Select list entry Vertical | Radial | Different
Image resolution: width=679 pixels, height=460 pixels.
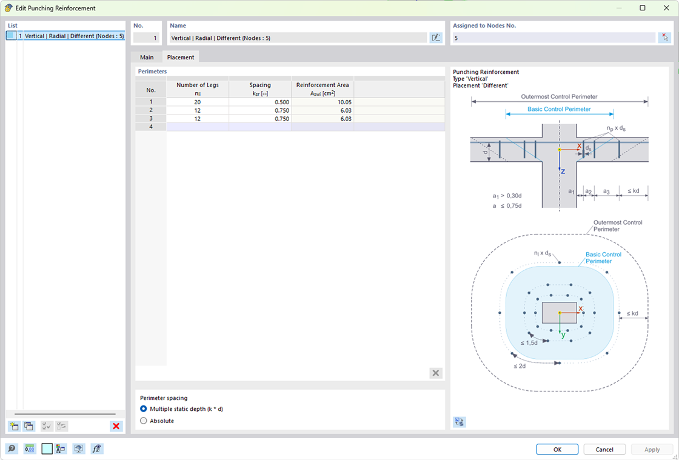[x=65, y=36]
